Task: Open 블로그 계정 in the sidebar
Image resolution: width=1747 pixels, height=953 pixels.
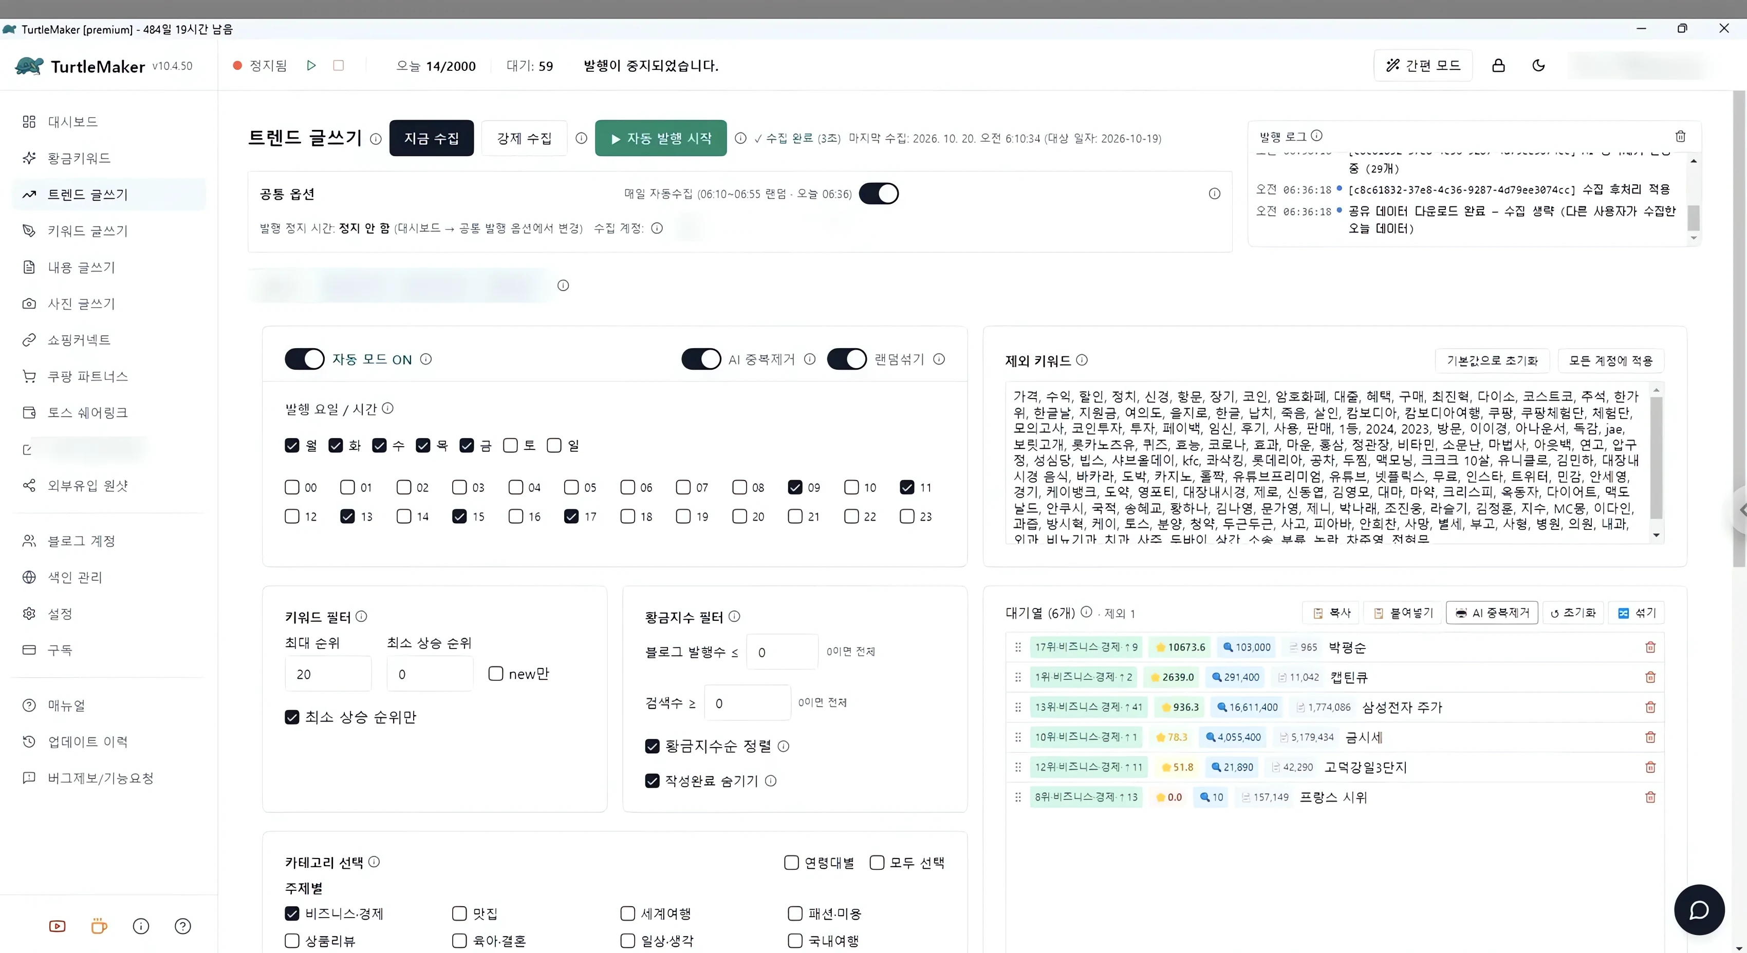Action: click(108, 541)
